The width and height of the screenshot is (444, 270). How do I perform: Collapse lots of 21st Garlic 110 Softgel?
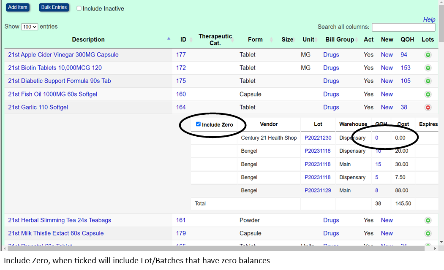428,108
